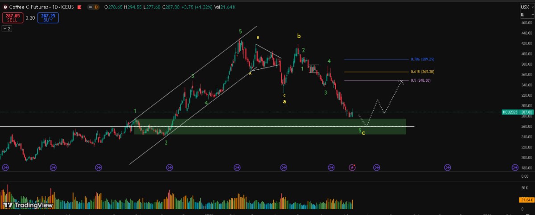Click the red flag icon beside ICEUS

coord(79,8)
